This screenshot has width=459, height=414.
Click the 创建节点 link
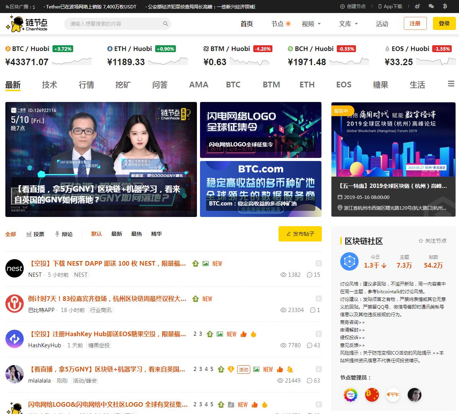tap(353, 6)
